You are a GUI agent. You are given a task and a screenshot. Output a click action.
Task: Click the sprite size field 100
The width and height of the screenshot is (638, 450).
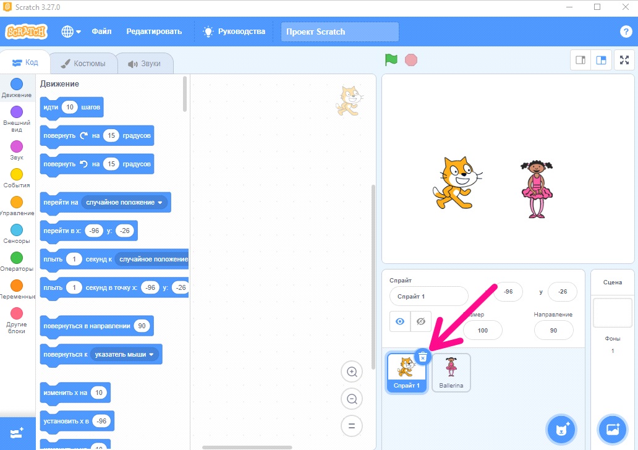point(483,330)
